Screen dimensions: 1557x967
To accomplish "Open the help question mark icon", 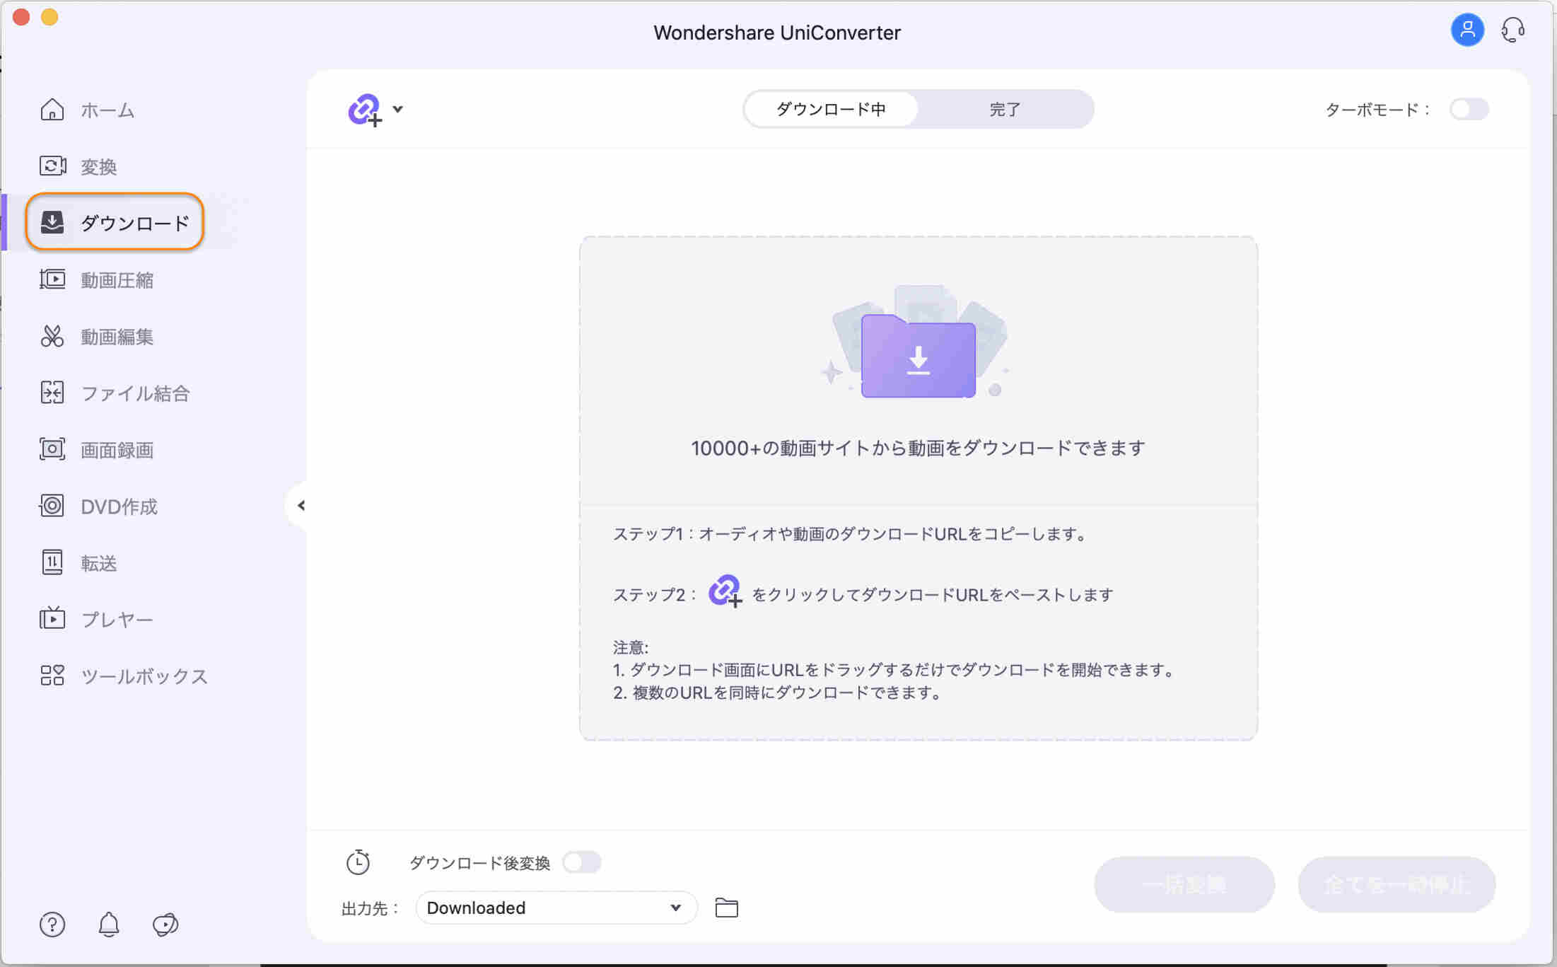I will 52,925.
